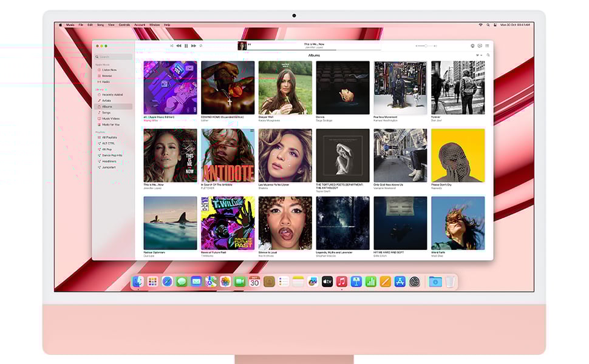Open Messages from the Dock

point(182,281)
